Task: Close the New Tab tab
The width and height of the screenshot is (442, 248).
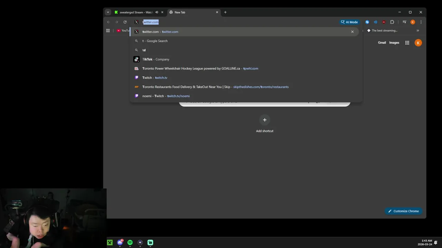Action: point(217,12)
